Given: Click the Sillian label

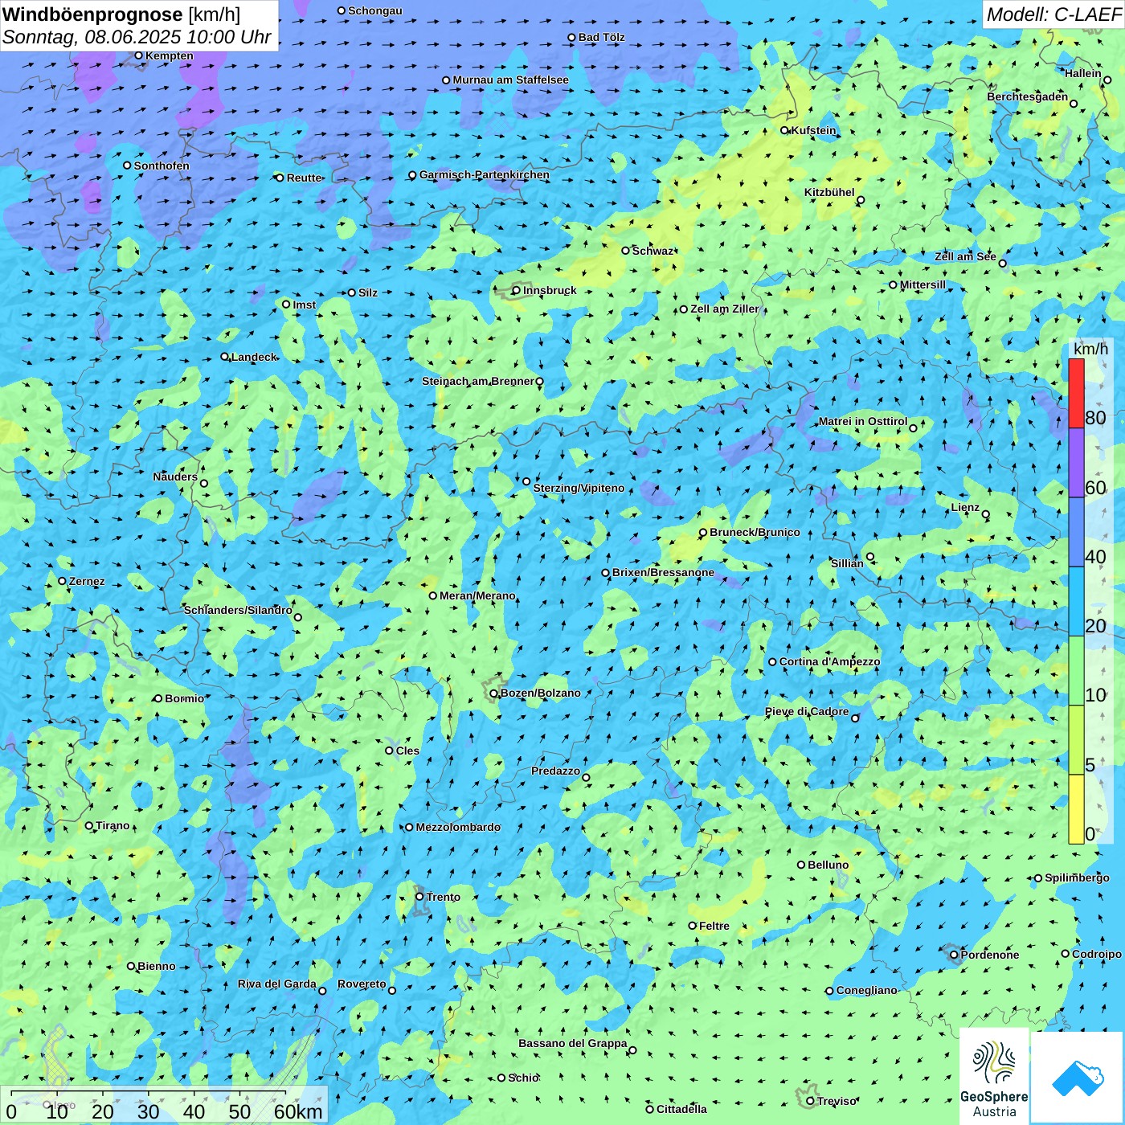Looking at the screenshot, I should 847,563.
